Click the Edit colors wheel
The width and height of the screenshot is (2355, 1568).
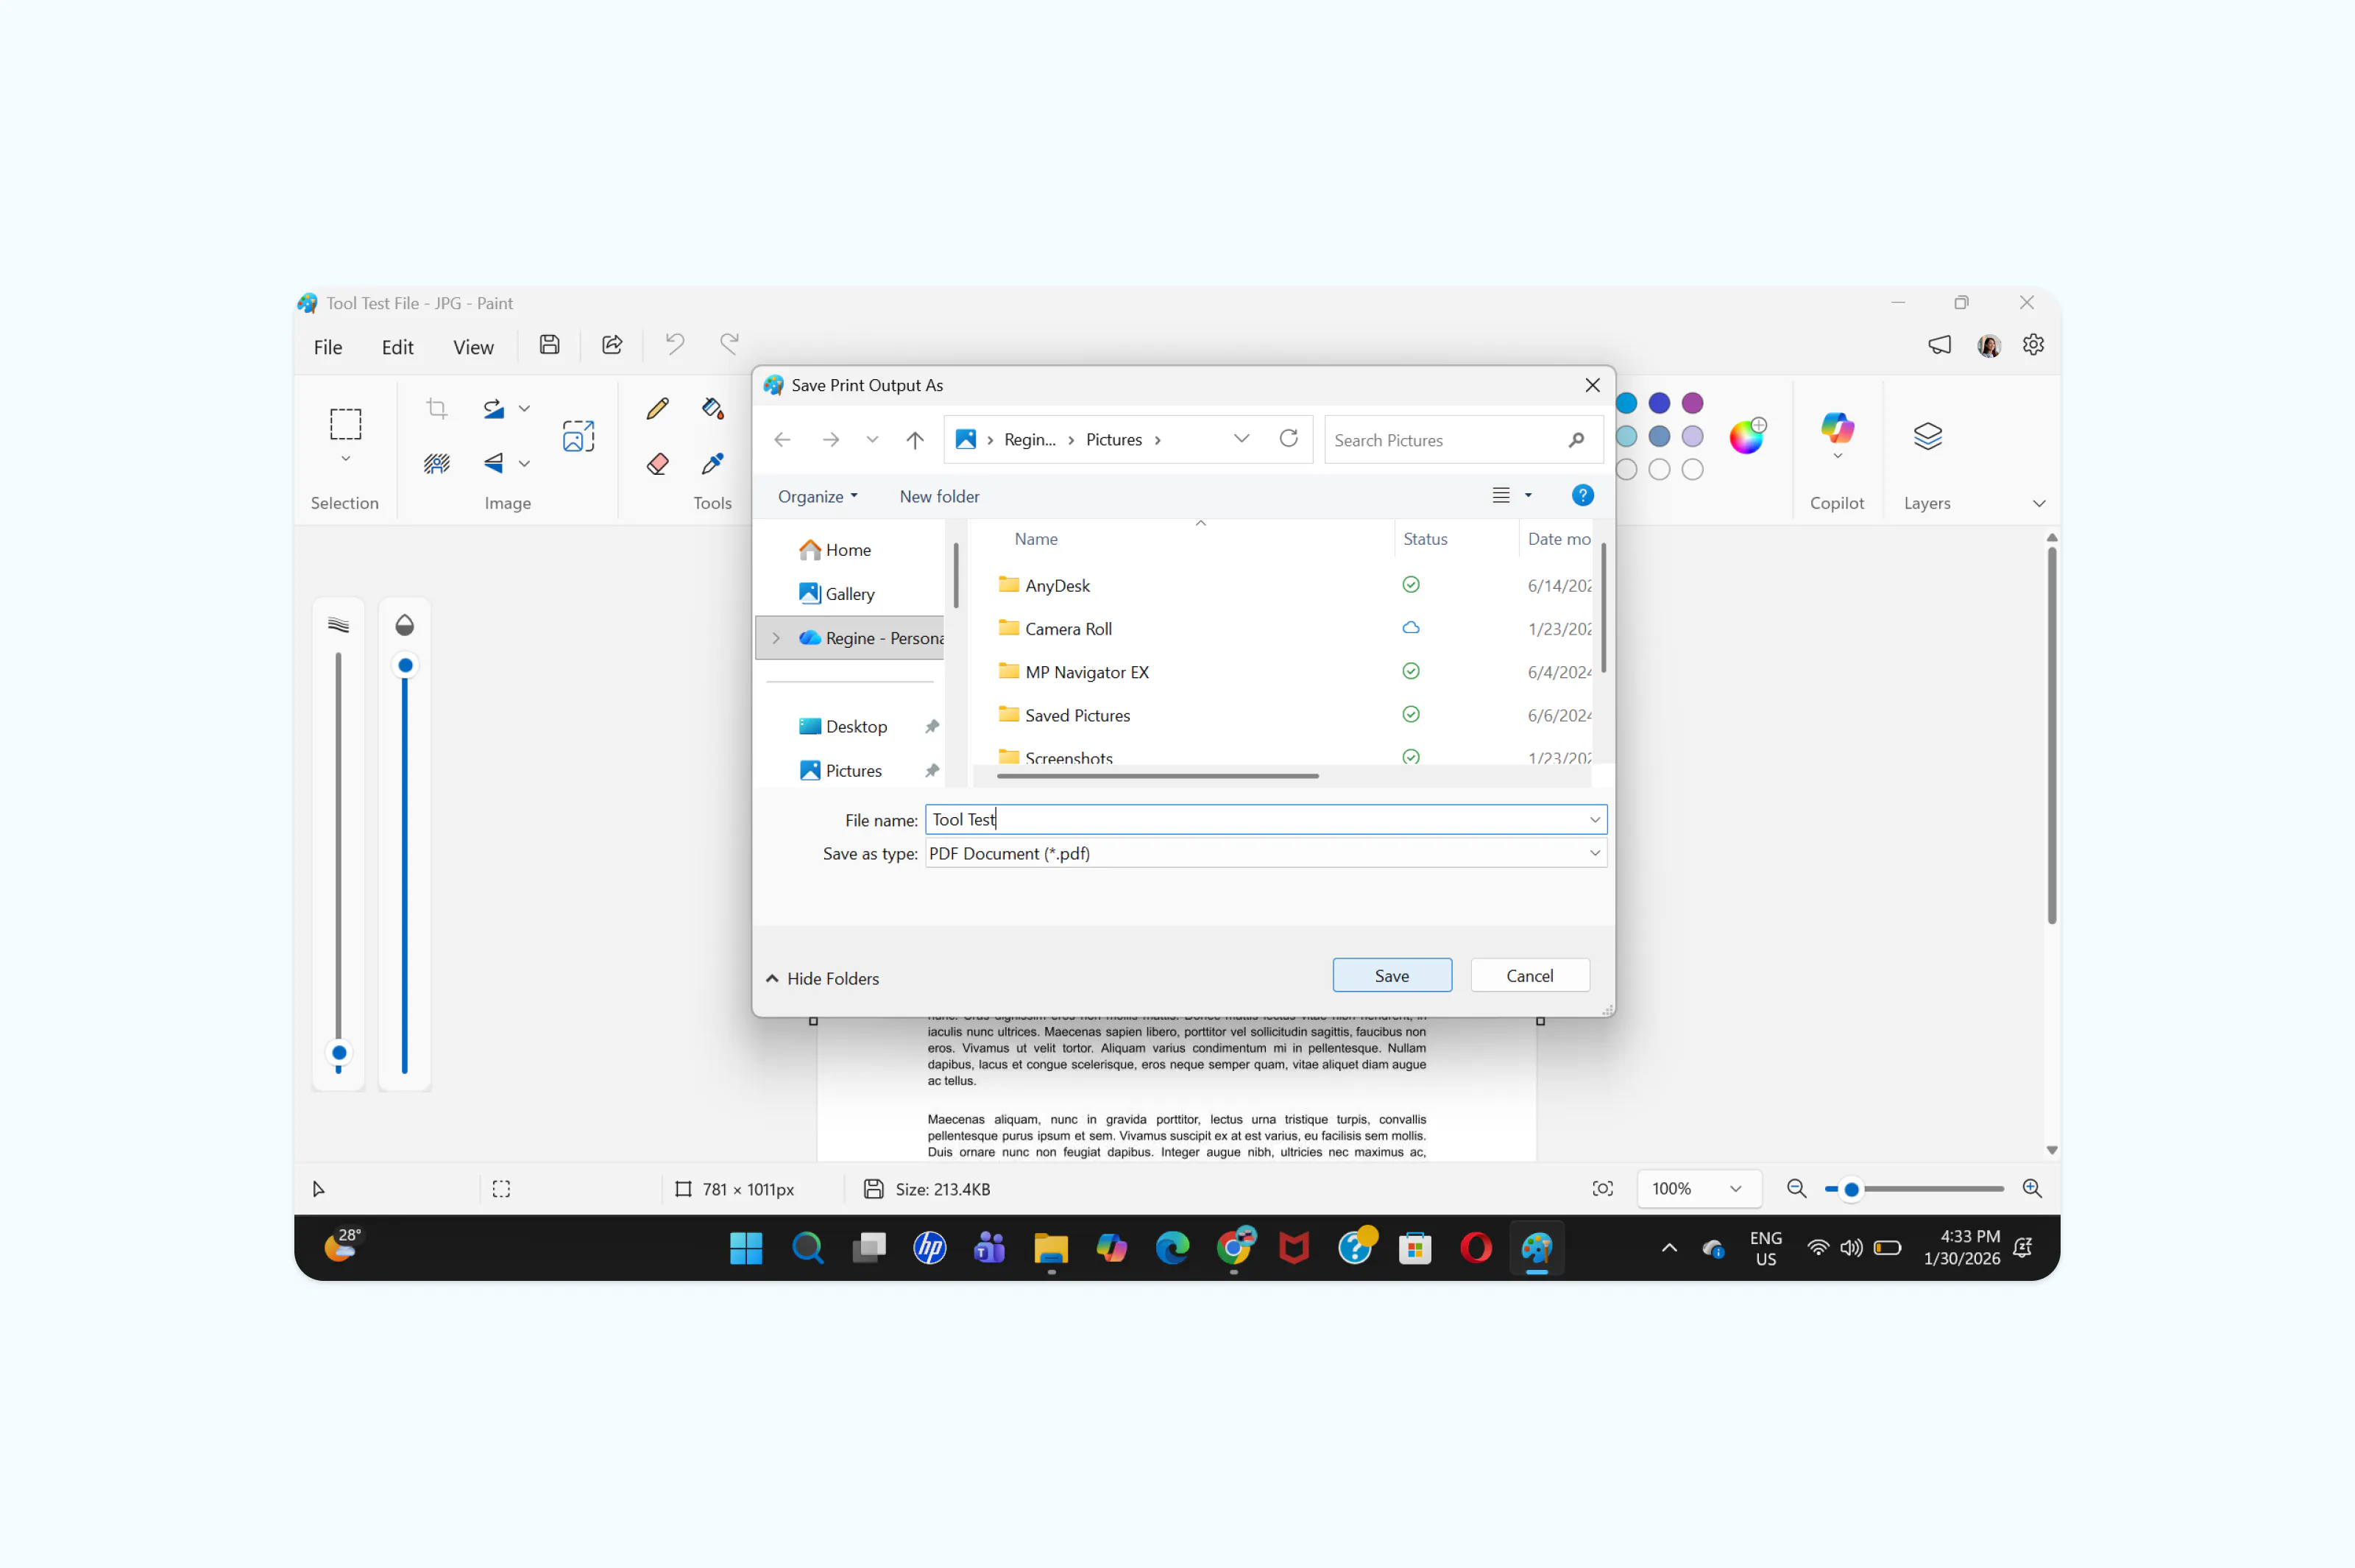point(1746,437)
